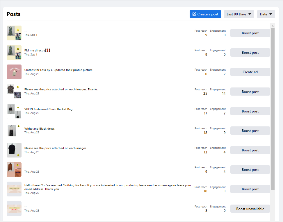Click the black t-shirt post thumbnail
Viewport: 283px width, 222px height.
[x=14, y=150]
